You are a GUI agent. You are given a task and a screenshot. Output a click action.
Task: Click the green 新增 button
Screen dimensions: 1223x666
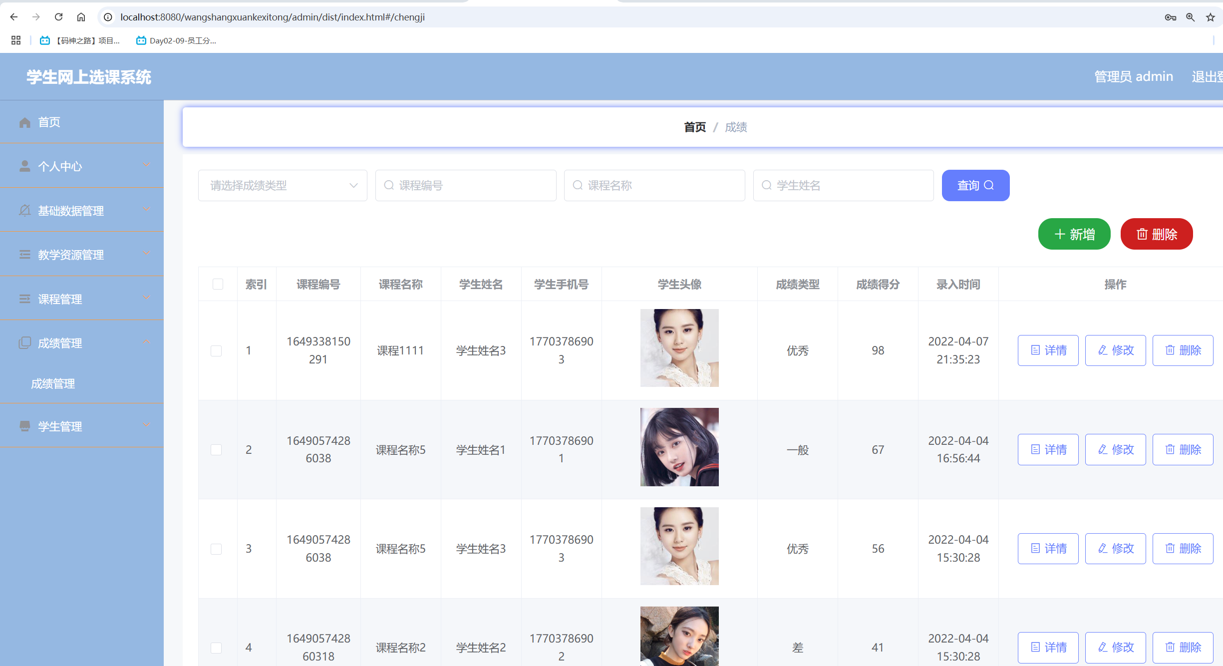click(x=1074, y=234)
